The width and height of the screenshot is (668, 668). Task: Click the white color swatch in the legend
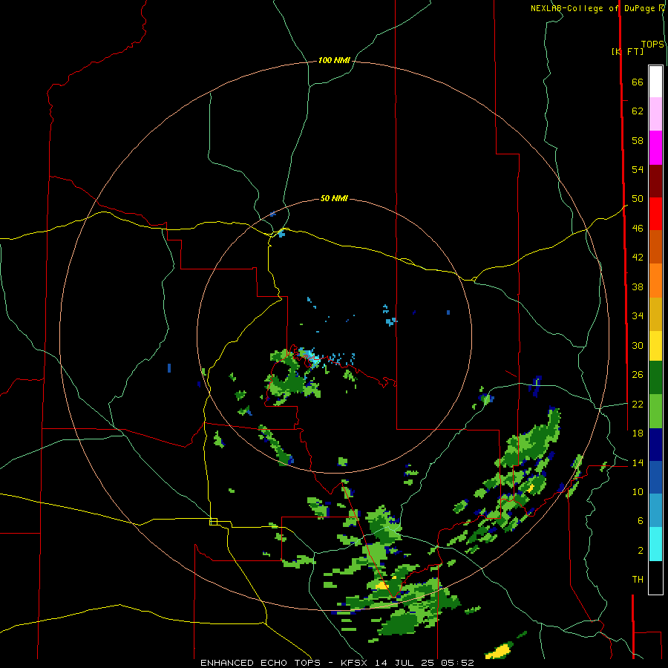[x=655, y=82]
